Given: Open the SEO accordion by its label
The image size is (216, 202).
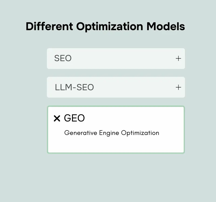Looking at the screenshot, I should point(63,58).
